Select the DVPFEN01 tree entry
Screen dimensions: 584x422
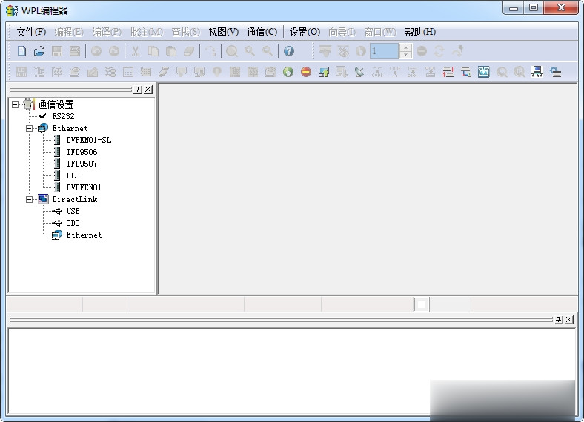click(x=84, y=187)
